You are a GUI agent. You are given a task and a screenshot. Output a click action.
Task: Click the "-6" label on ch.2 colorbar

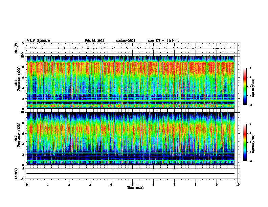click(250, 124)
